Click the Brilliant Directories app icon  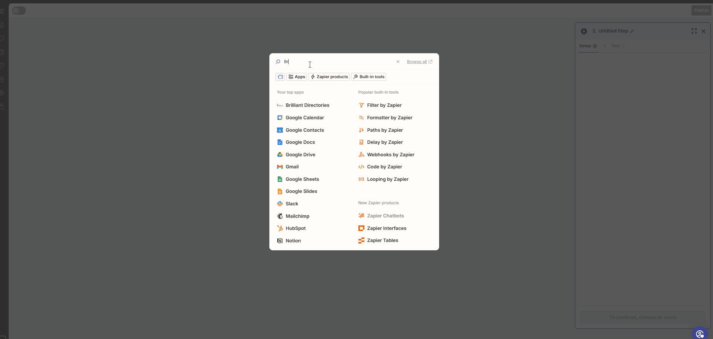point(280,105)
